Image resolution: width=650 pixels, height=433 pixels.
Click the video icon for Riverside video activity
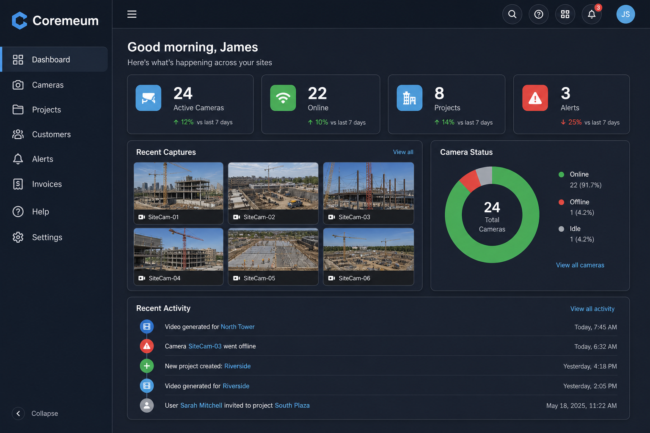coord(147,386)
